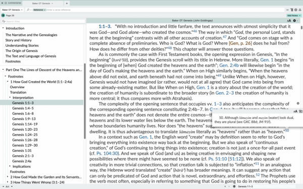Click the detach pane icon beside Commentaries
Screen dimensions: 303x189
coord(6,3)
